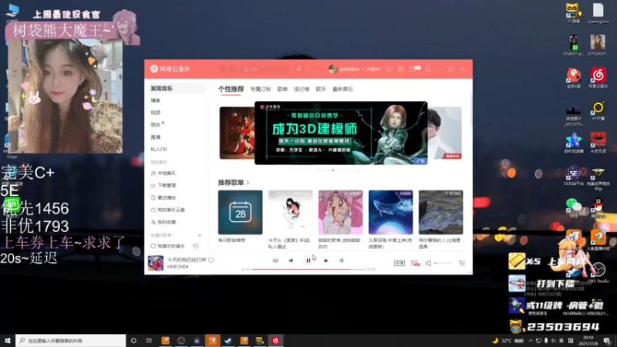
Task: Open lyrics with the 词 icon
Action: 341,261
